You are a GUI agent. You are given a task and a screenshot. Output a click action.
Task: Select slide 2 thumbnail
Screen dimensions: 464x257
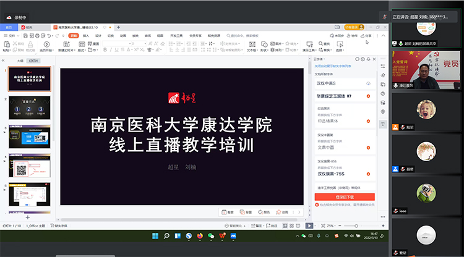30,107
